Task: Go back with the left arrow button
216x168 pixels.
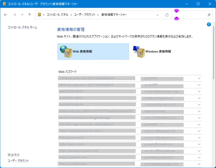Action: click(x=6, y=15)
